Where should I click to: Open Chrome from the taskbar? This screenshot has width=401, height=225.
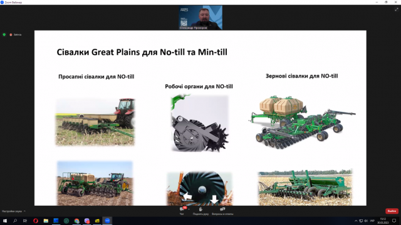click(76, 221)
